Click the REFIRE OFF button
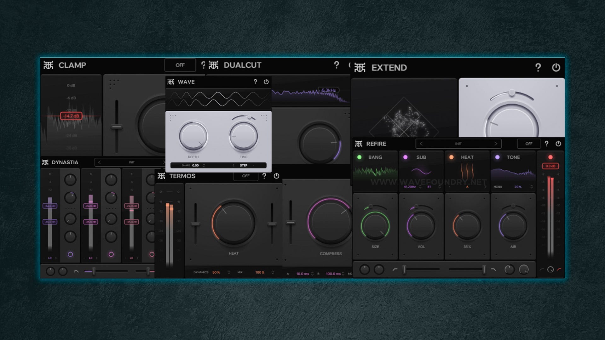The image size is (605, 340). click(x=528, y=144)
